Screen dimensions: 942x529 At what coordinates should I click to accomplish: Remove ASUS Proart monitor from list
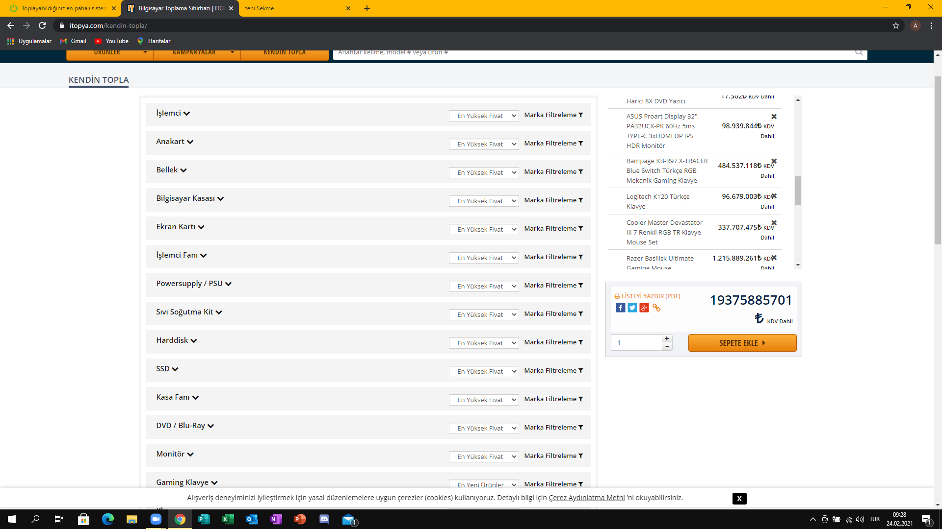774,117
